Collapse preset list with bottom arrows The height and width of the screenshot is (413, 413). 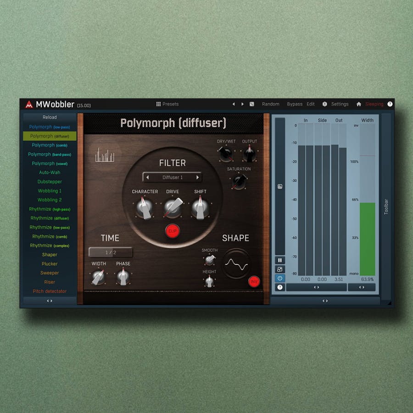50,301
